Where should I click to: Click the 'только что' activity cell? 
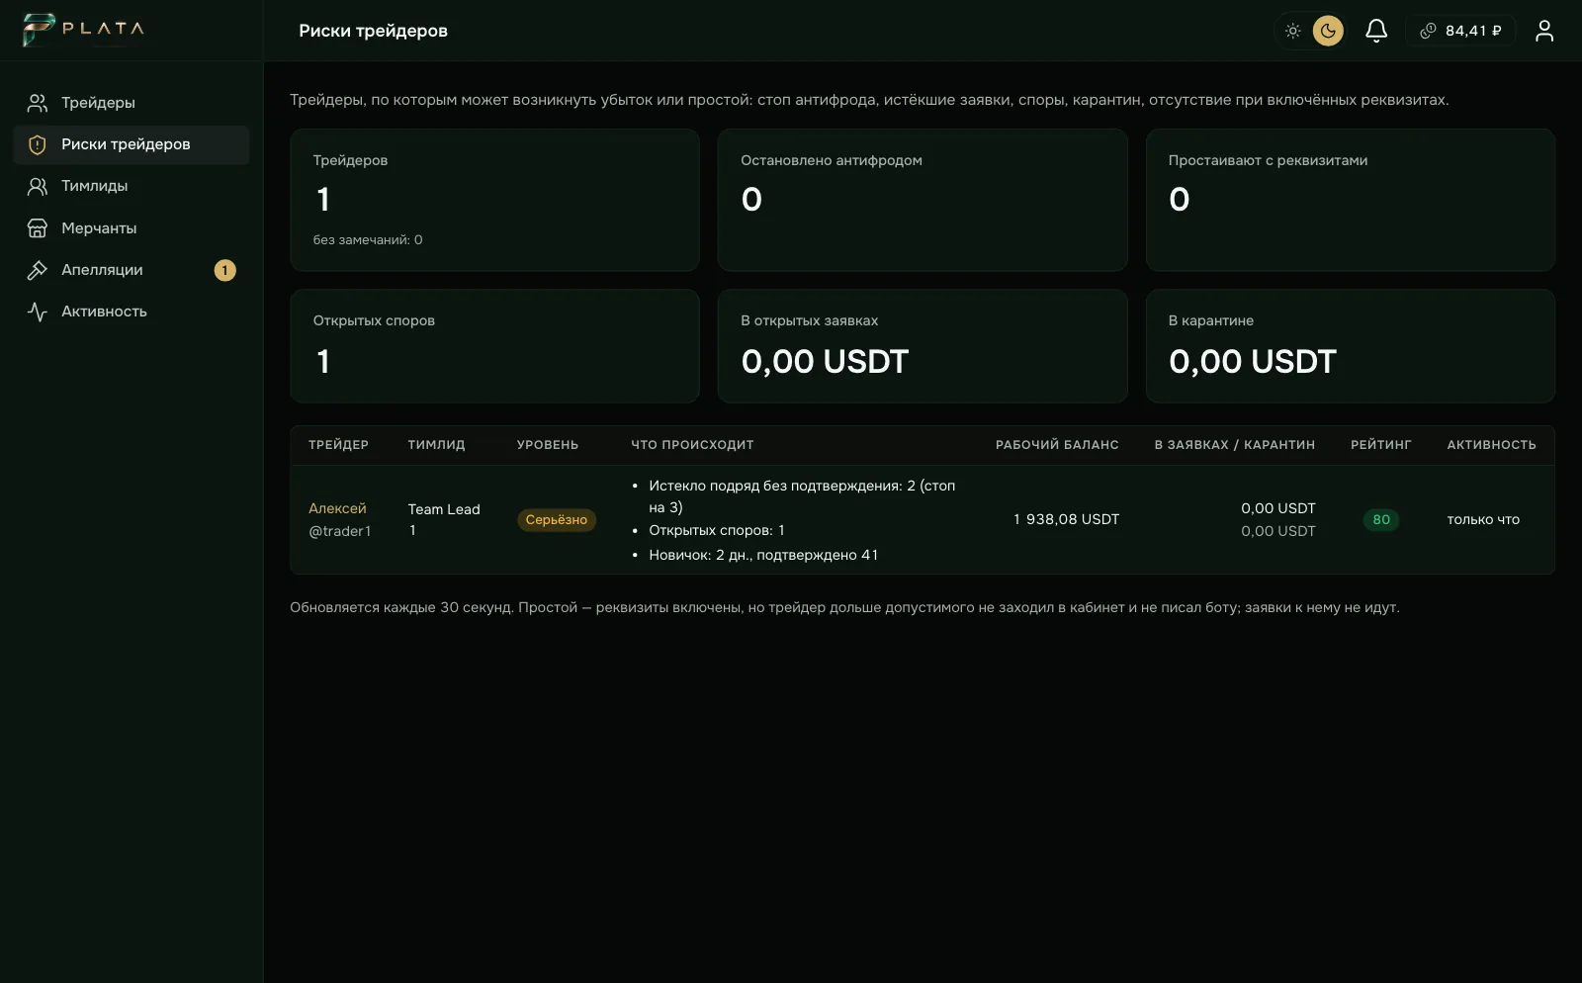click(1483, 520)
